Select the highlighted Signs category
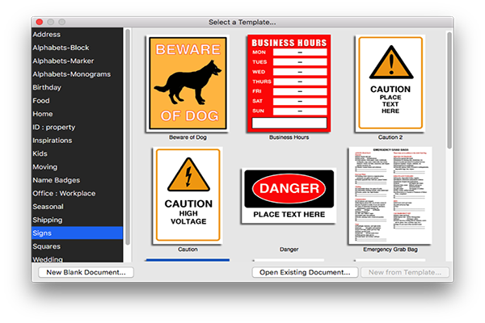The height and width of the screenshot is (323, 485). click(77, 233)
